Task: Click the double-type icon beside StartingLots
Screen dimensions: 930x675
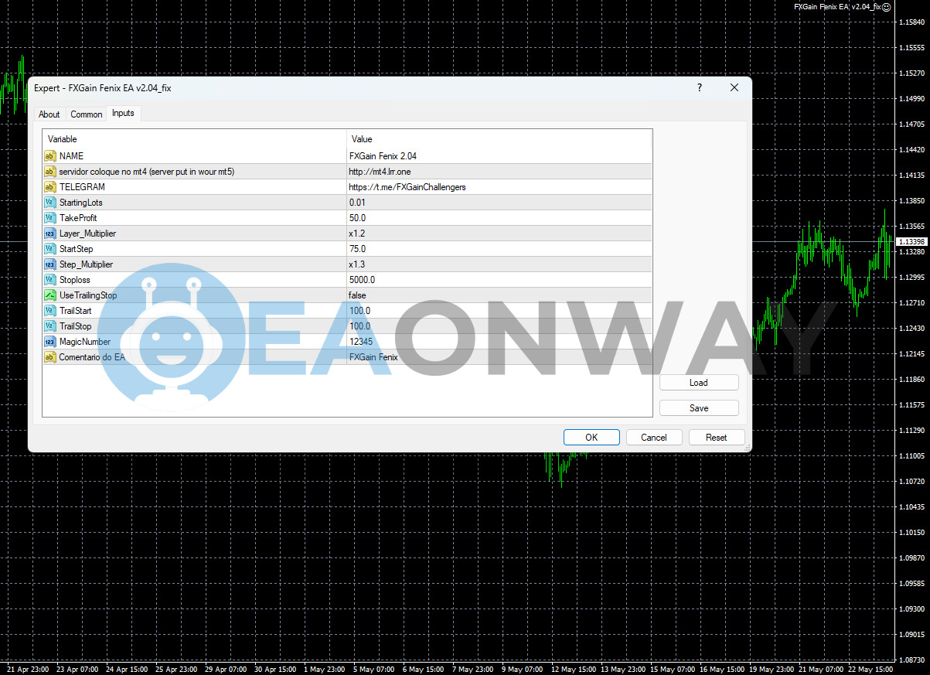Action: pyautogui.click(x=50, y=203)
